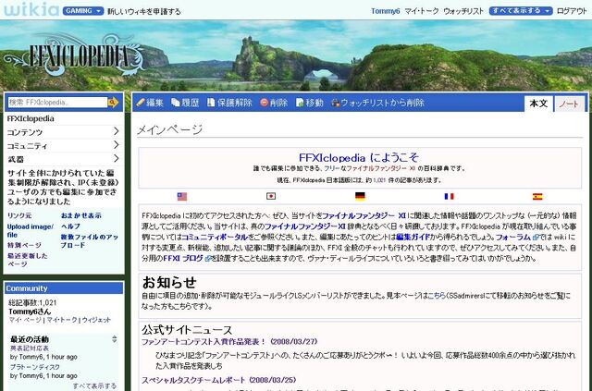
Task: Click the 公式サイトニュース heading
Action: click(187, 330)
